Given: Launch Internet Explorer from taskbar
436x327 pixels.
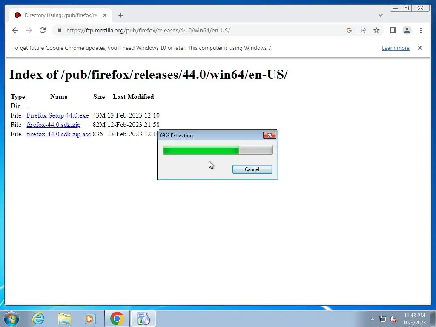Looking at the screenshot, I should coord(38,318).
